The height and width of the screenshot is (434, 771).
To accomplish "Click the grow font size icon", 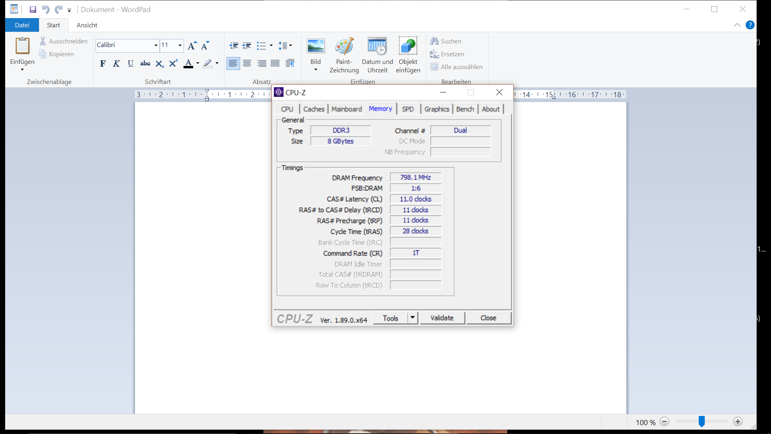I will (192, 45).
